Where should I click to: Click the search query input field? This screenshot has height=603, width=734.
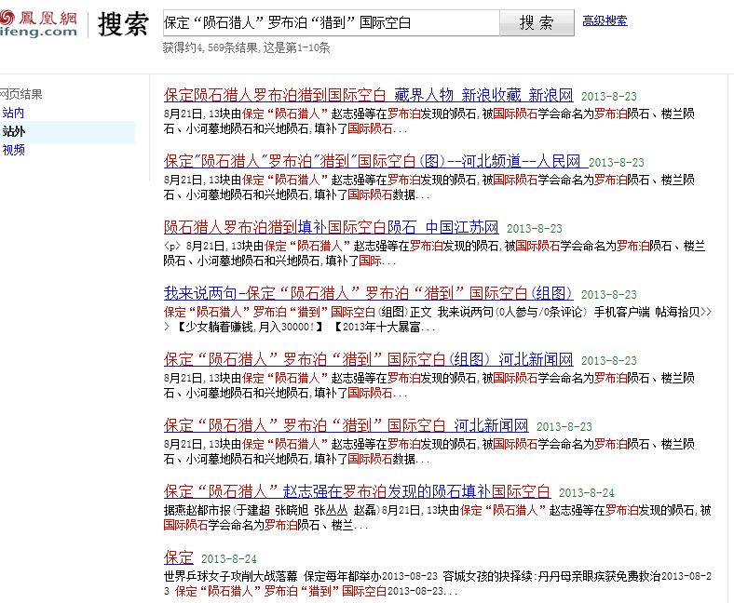(331, 22)
